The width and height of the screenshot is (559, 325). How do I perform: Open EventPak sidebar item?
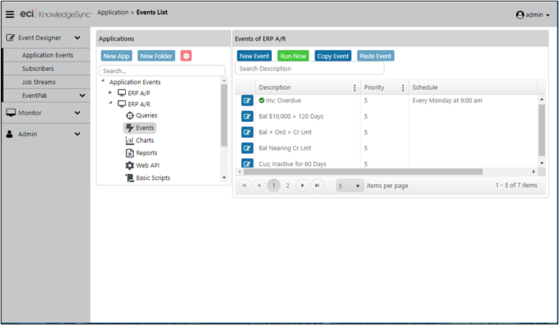click(x=35, y=96)
